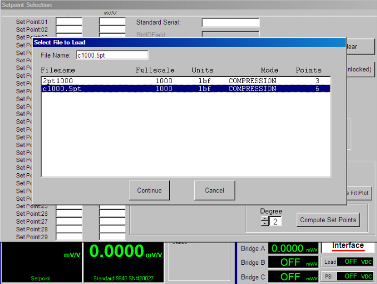Increase the Degree value with up arrow
377x284 pixels.
pyautogui.click(x=265, y=218)
